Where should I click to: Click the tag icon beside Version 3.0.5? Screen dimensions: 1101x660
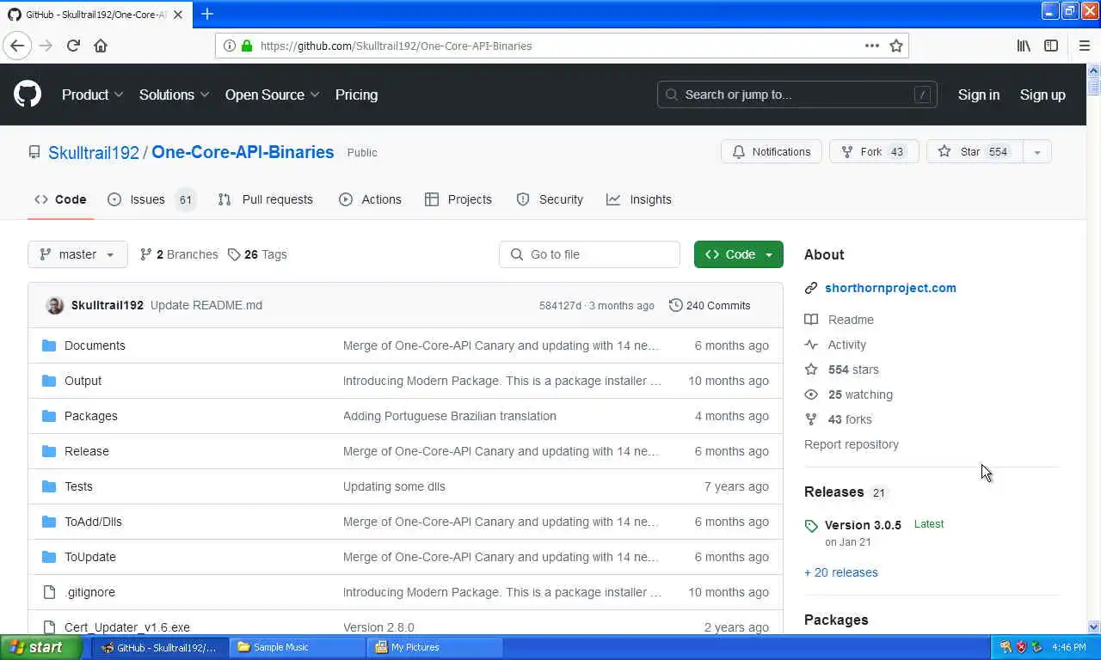tap(811, 526)
